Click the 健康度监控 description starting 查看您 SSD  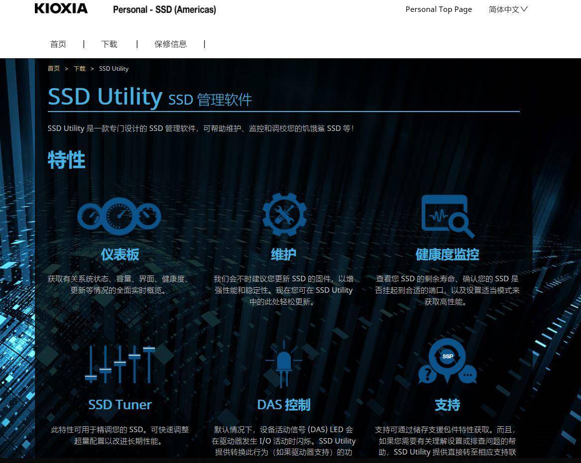tap(447, 290)
